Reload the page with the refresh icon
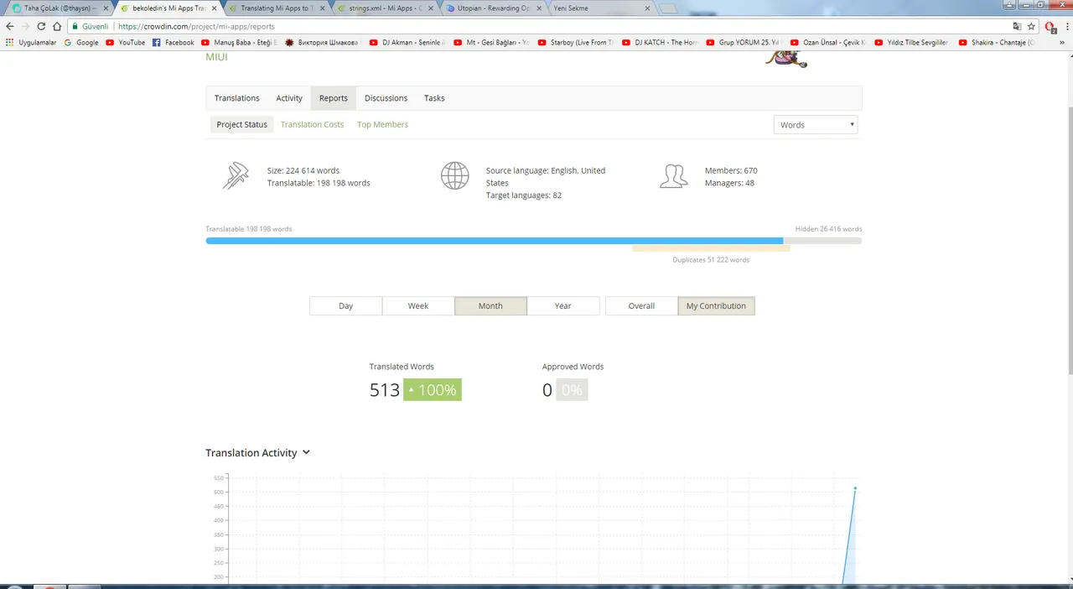Screen dimensions: 1073x589 (x=41, y=26)
